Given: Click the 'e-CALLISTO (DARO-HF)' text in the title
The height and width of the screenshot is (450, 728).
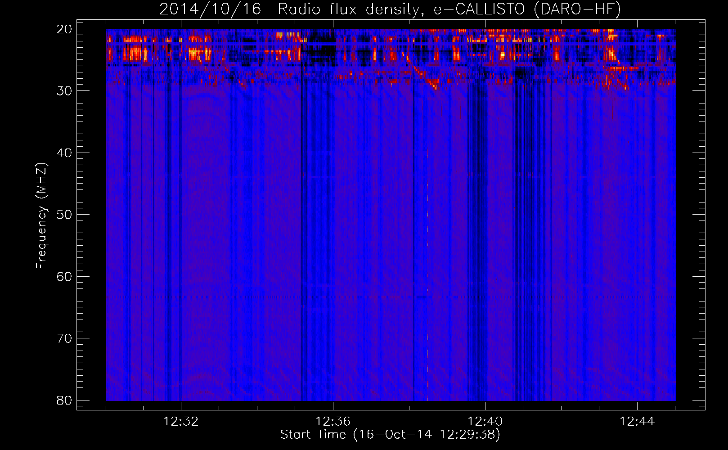Looking at the screenshot, I should tap(527, 9).
